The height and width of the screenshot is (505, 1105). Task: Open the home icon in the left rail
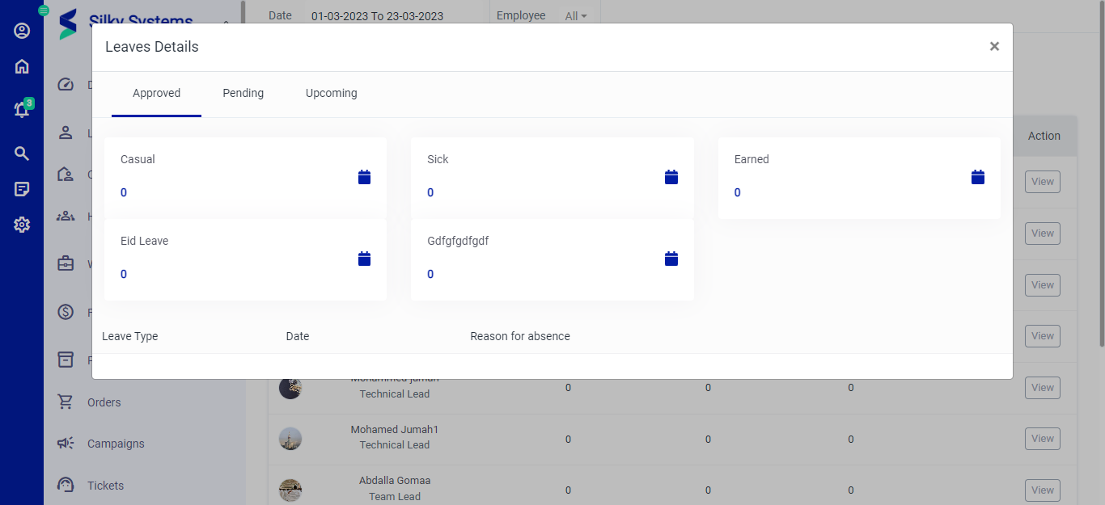(22, 67)
